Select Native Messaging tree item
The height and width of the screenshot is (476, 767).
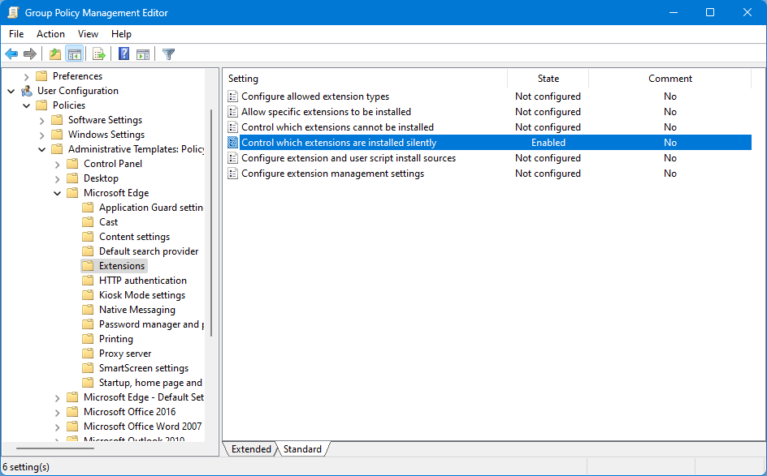point(137,310)
